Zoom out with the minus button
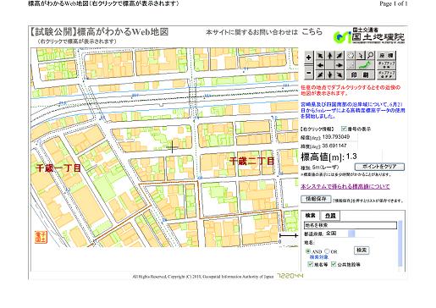The height and width of the screenshot is (308, 436). pyautogui.click(x=308, y=73)
